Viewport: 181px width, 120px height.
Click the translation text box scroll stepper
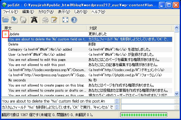coord(117,107)
